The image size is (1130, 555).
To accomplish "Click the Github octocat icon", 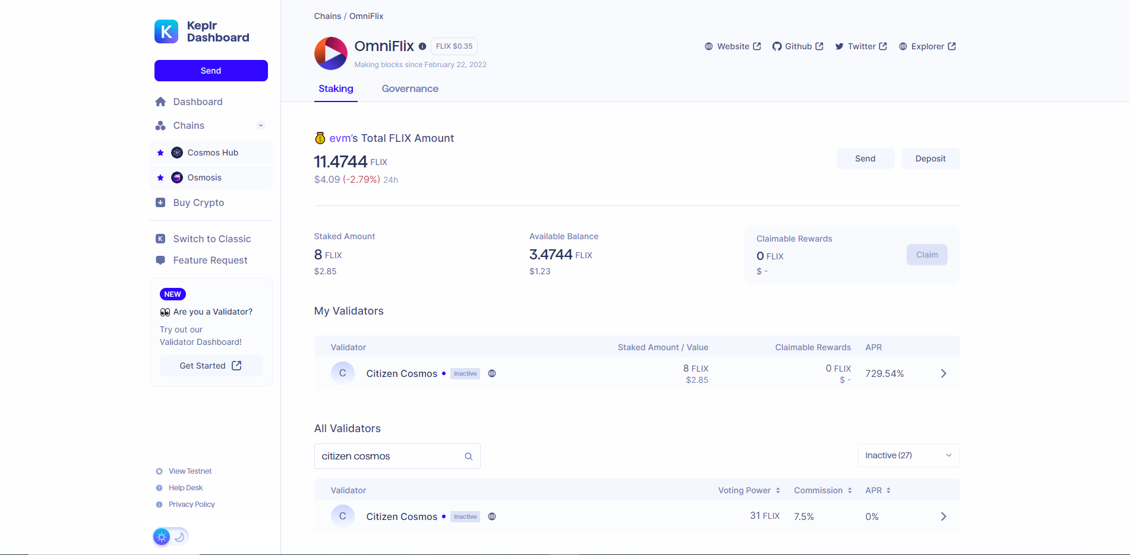I will coord(777,46).
